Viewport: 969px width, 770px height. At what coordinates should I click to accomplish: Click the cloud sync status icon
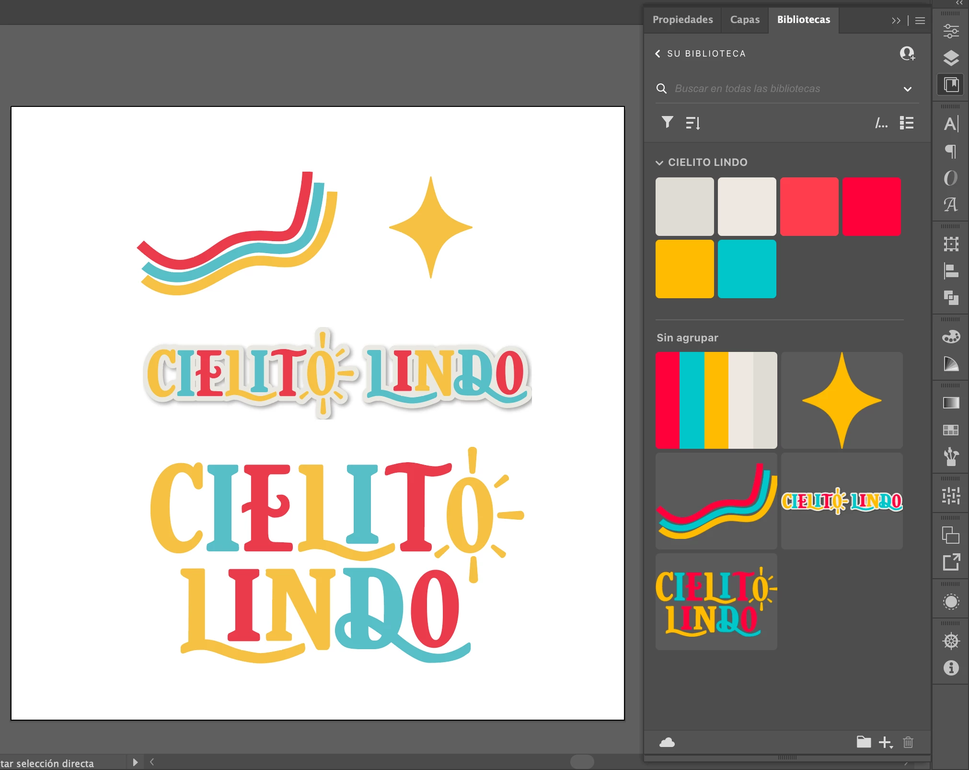[x=667, y=743]
